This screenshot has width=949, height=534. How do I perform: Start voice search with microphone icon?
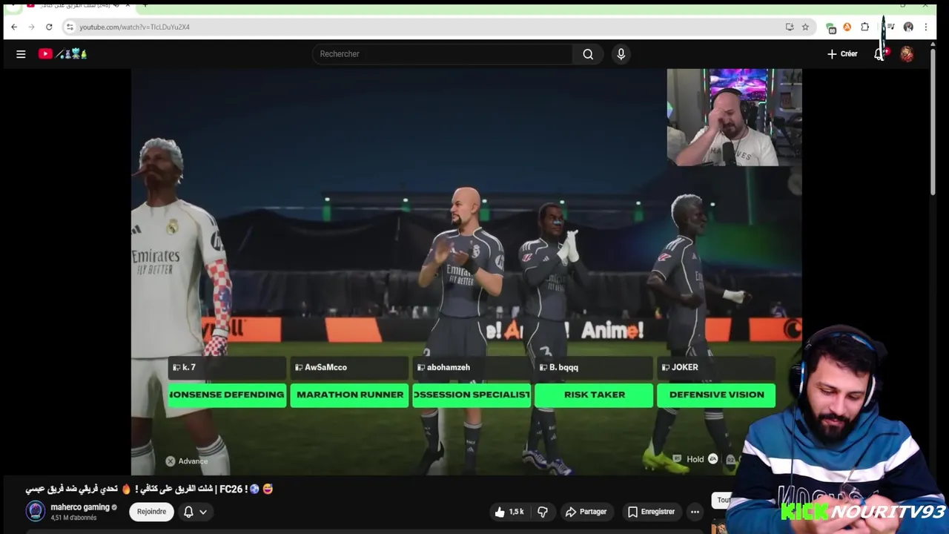tap(621, 54)
